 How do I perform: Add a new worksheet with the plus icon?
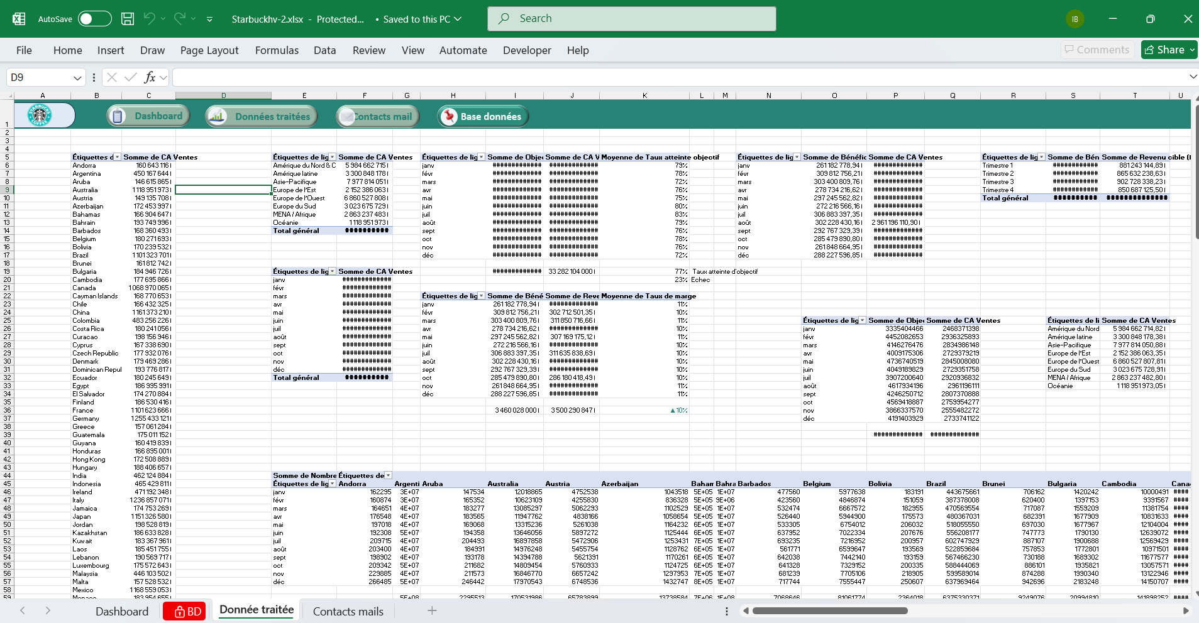pos(432,610)
